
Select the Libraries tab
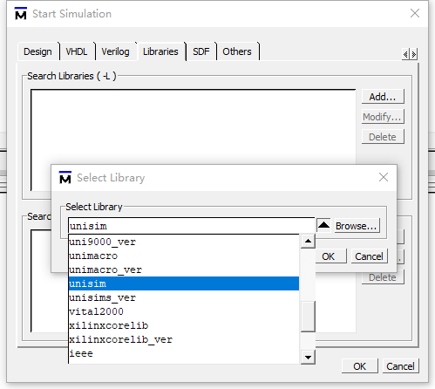pos(160,51)
